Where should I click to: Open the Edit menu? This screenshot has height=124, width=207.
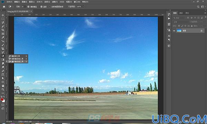(17, 2)
